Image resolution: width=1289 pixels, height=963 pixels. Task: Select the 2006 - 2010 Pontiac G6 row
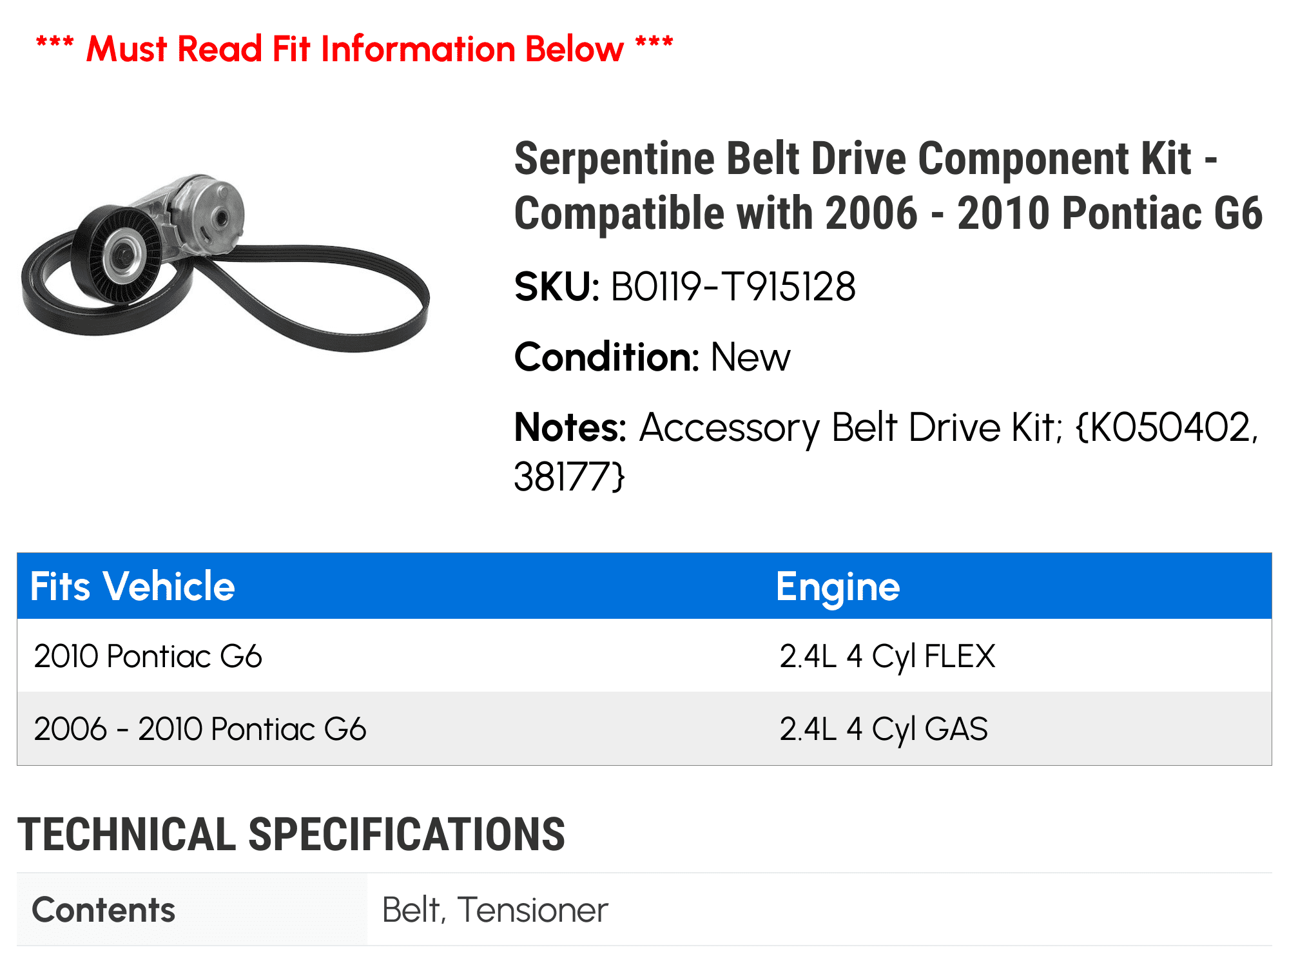[644, 729]
